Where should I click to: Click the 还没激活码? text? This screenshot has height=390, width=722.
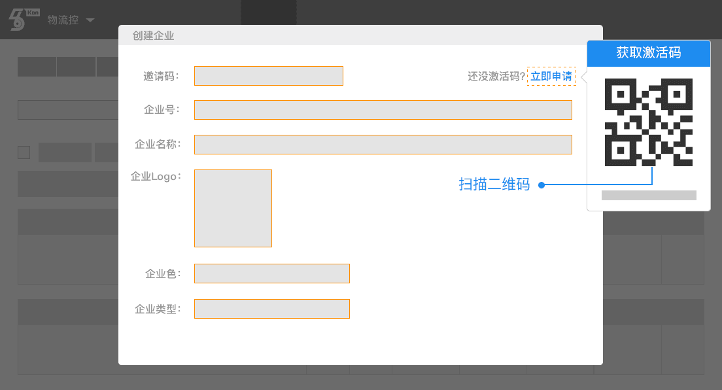pos(496,77)
